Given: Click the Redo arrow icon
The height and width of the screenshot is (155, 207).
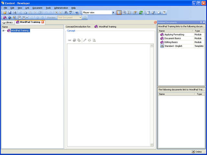Looking at the screenshot, I should coord(51,13).
